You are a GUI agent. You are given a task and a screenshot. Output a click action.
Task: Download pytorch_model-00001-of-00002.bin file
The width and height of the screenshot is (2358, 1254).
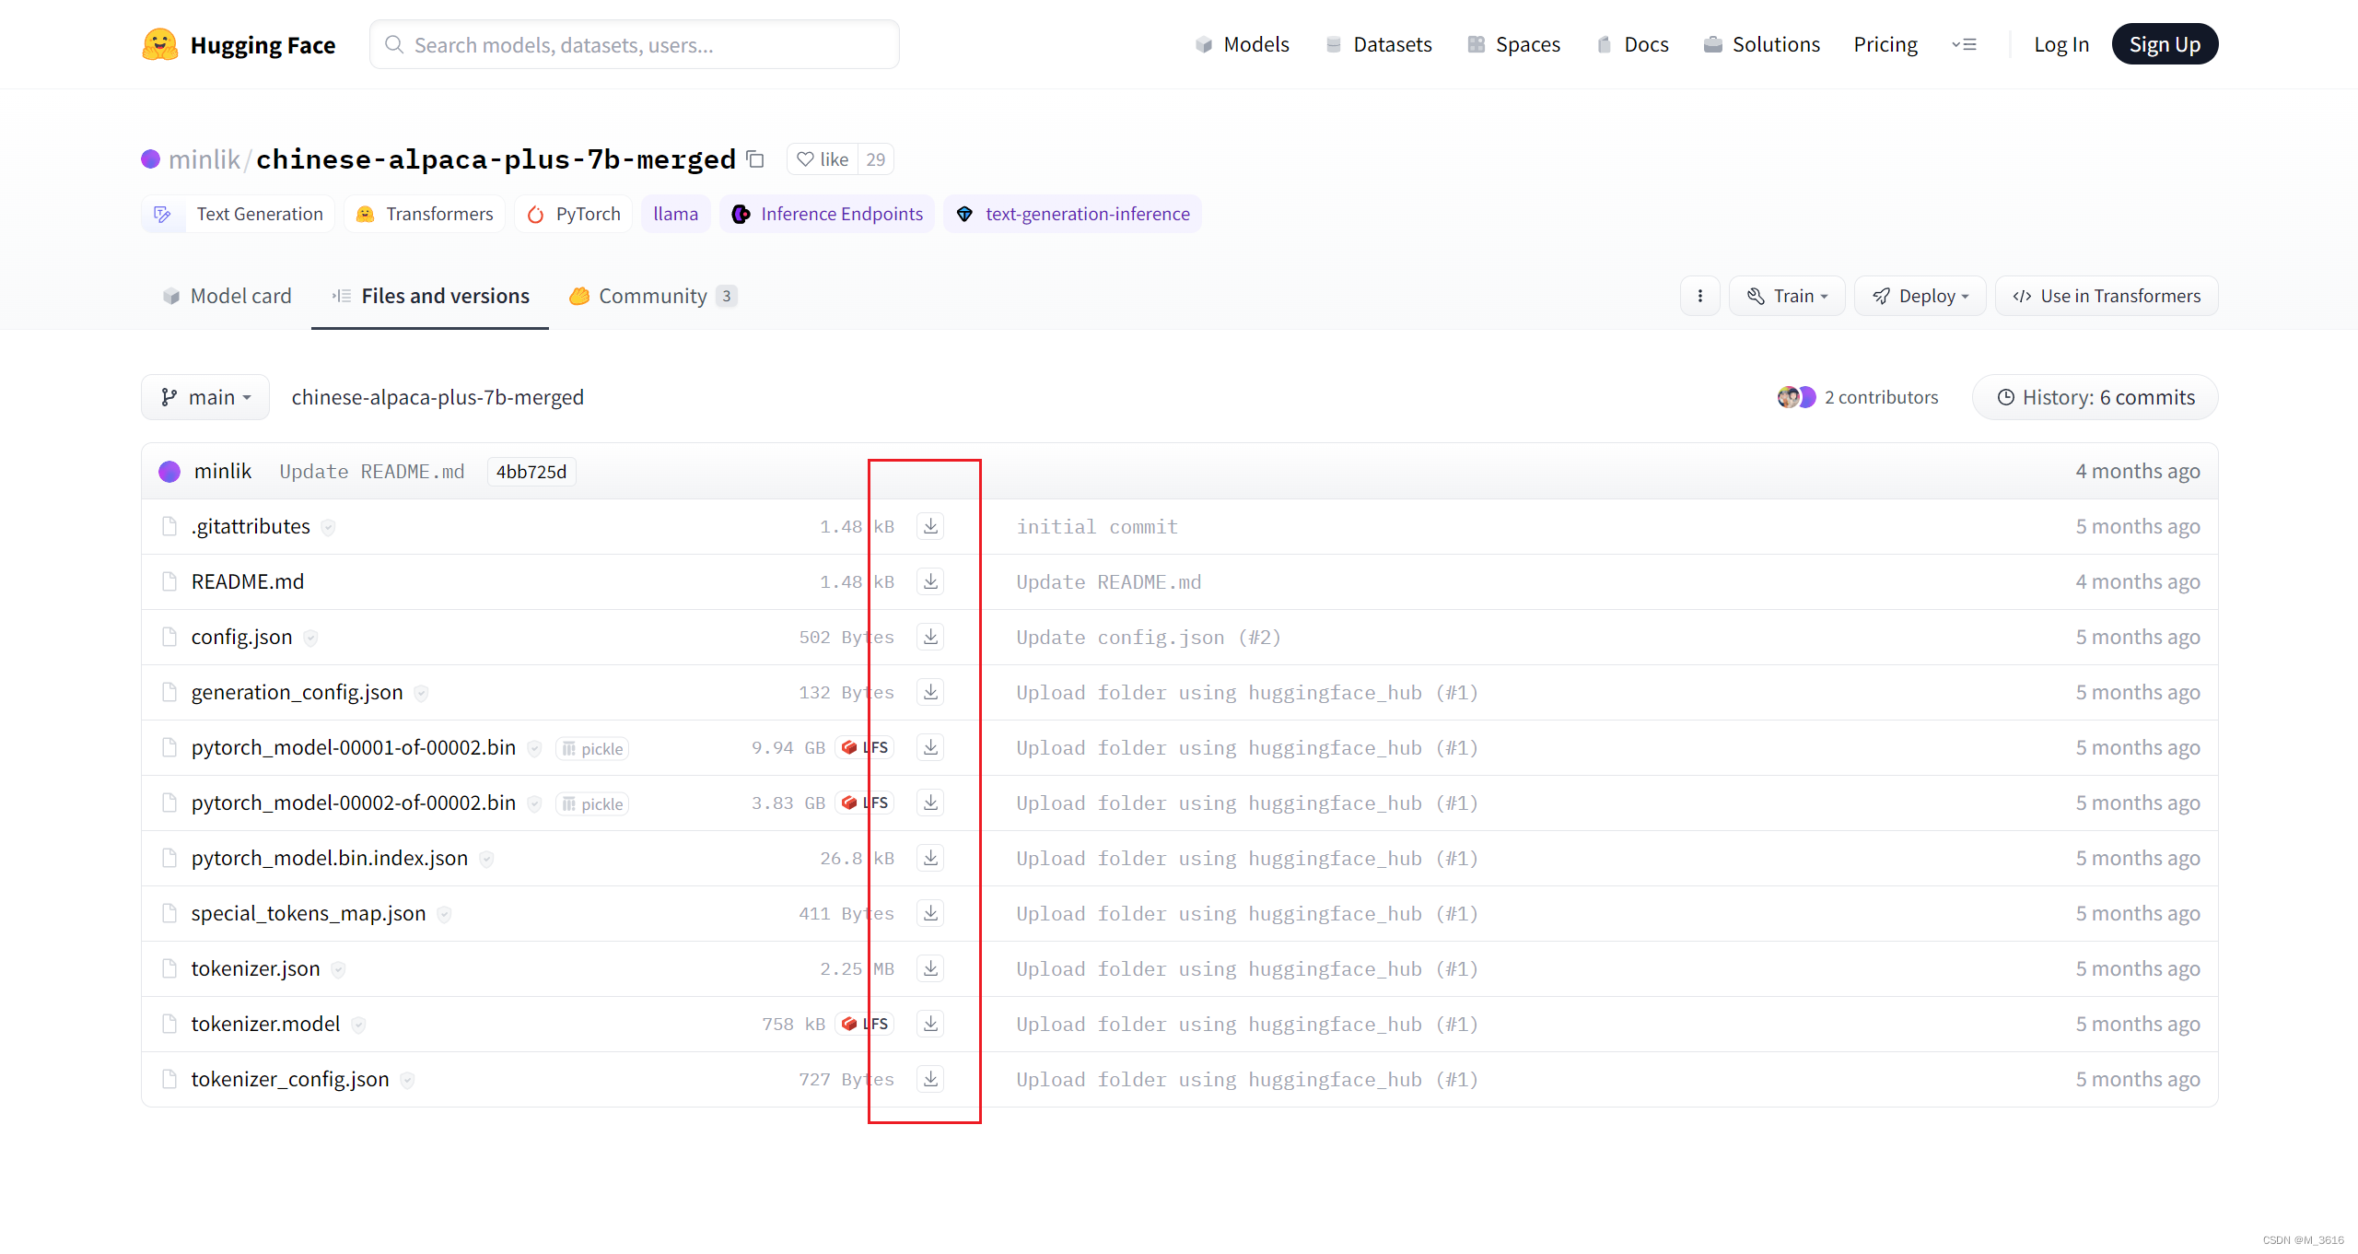930,747
